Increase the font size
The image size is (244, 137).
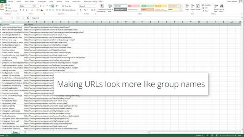40,6
